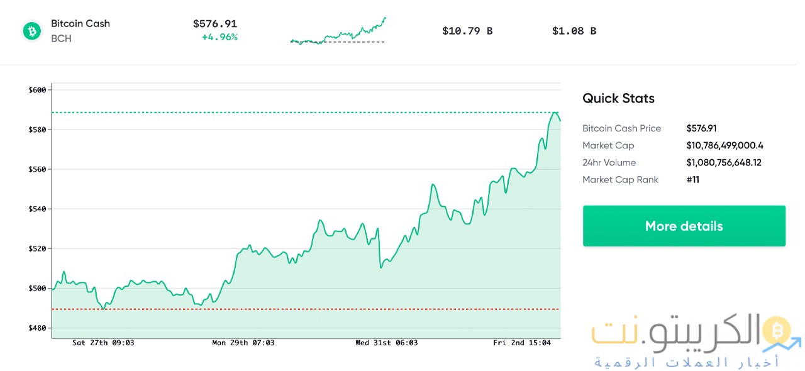Click the Bitcoin Cash coin name
Screen dimensions: 805x371
tap(80, 23)
